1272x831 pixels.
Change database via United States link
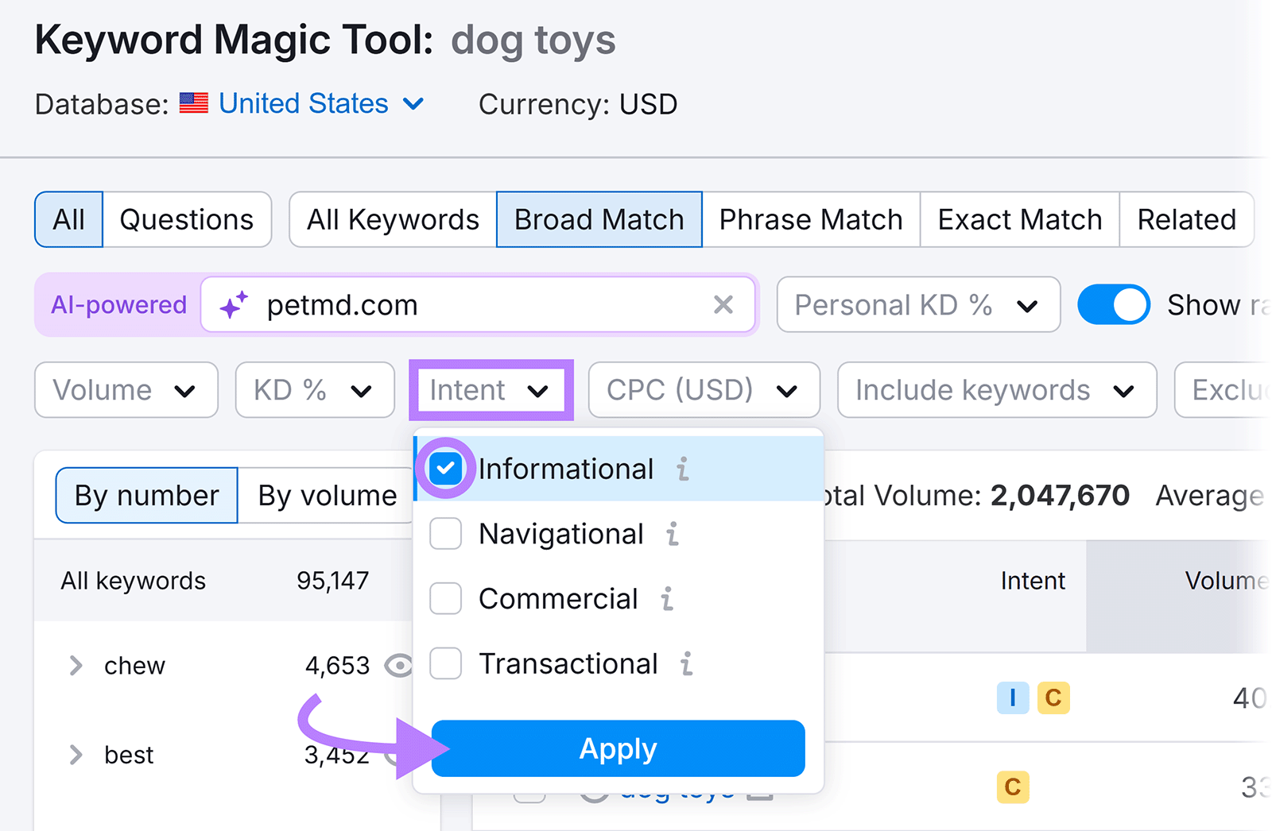303,103
